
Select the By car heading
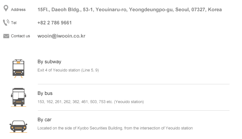tap(44, 120)
